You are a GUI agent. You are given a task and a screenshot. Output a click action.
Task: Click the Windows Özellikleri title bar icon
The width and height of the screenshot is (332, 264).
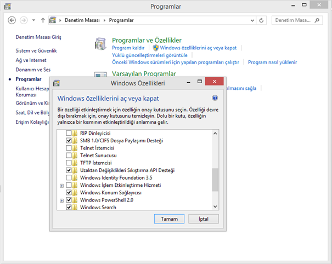(x=57, y=83)
